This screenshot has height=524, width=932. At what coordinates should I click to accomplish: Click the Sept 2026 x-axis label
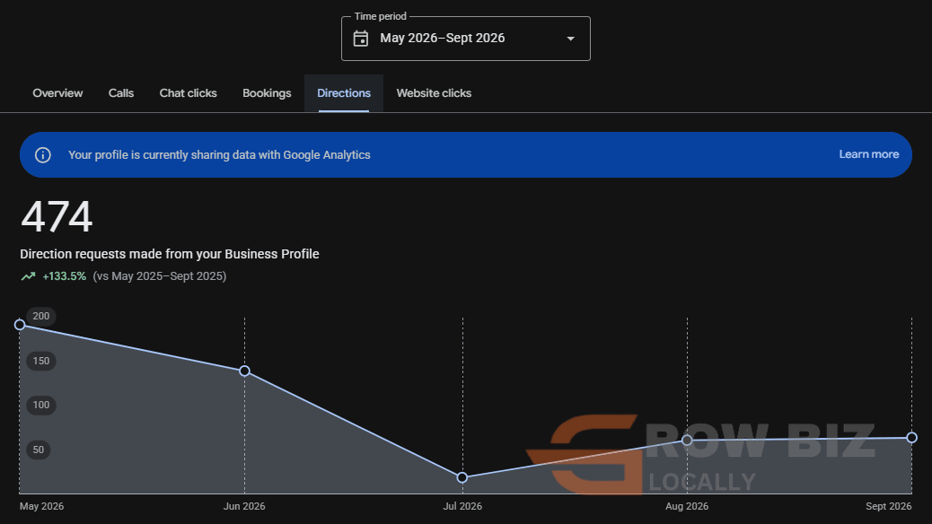point(889,506)
